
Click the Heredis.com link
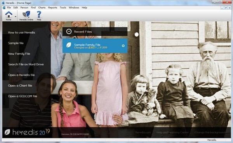(143, 132)
